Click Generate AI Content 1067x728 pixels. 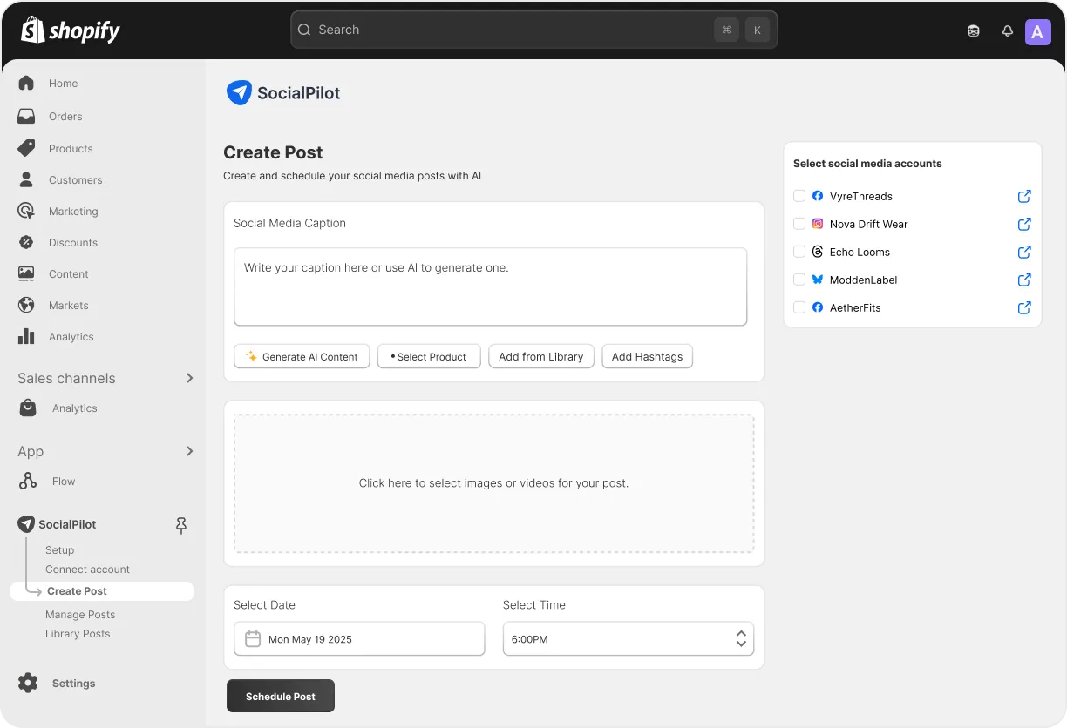point(302,356)
